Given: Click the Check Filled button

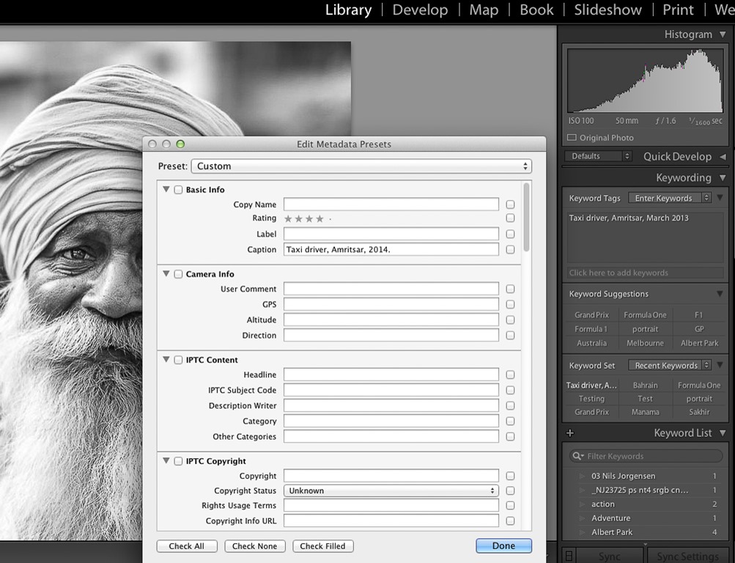Looking at the screenshot, I should pyautogui.click(x=322, y=546).
